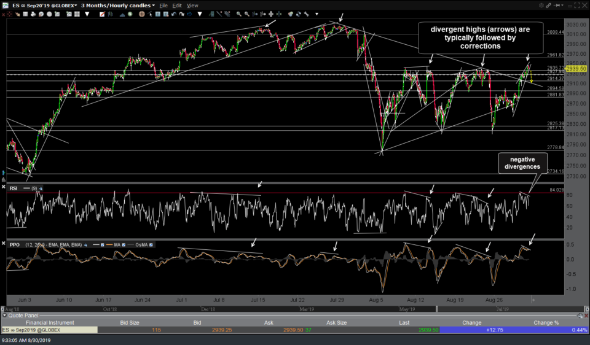Click the zoom in magnifier icon
Image resolution: width=590 pixels, height=345 pixels.
(239, 14)
